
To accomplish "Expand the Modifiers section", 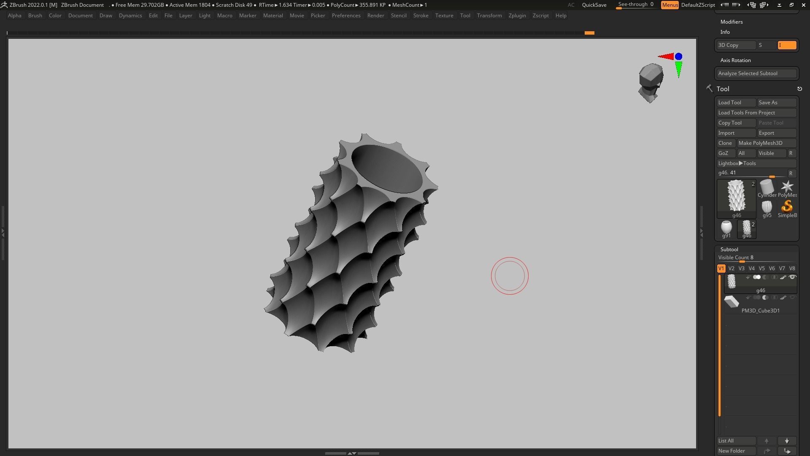I will [x=732, y=22].
